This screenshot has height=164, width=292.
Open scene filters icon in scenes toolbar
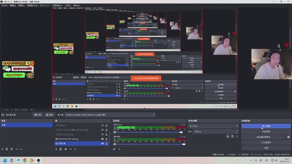[x=12, y=149]
